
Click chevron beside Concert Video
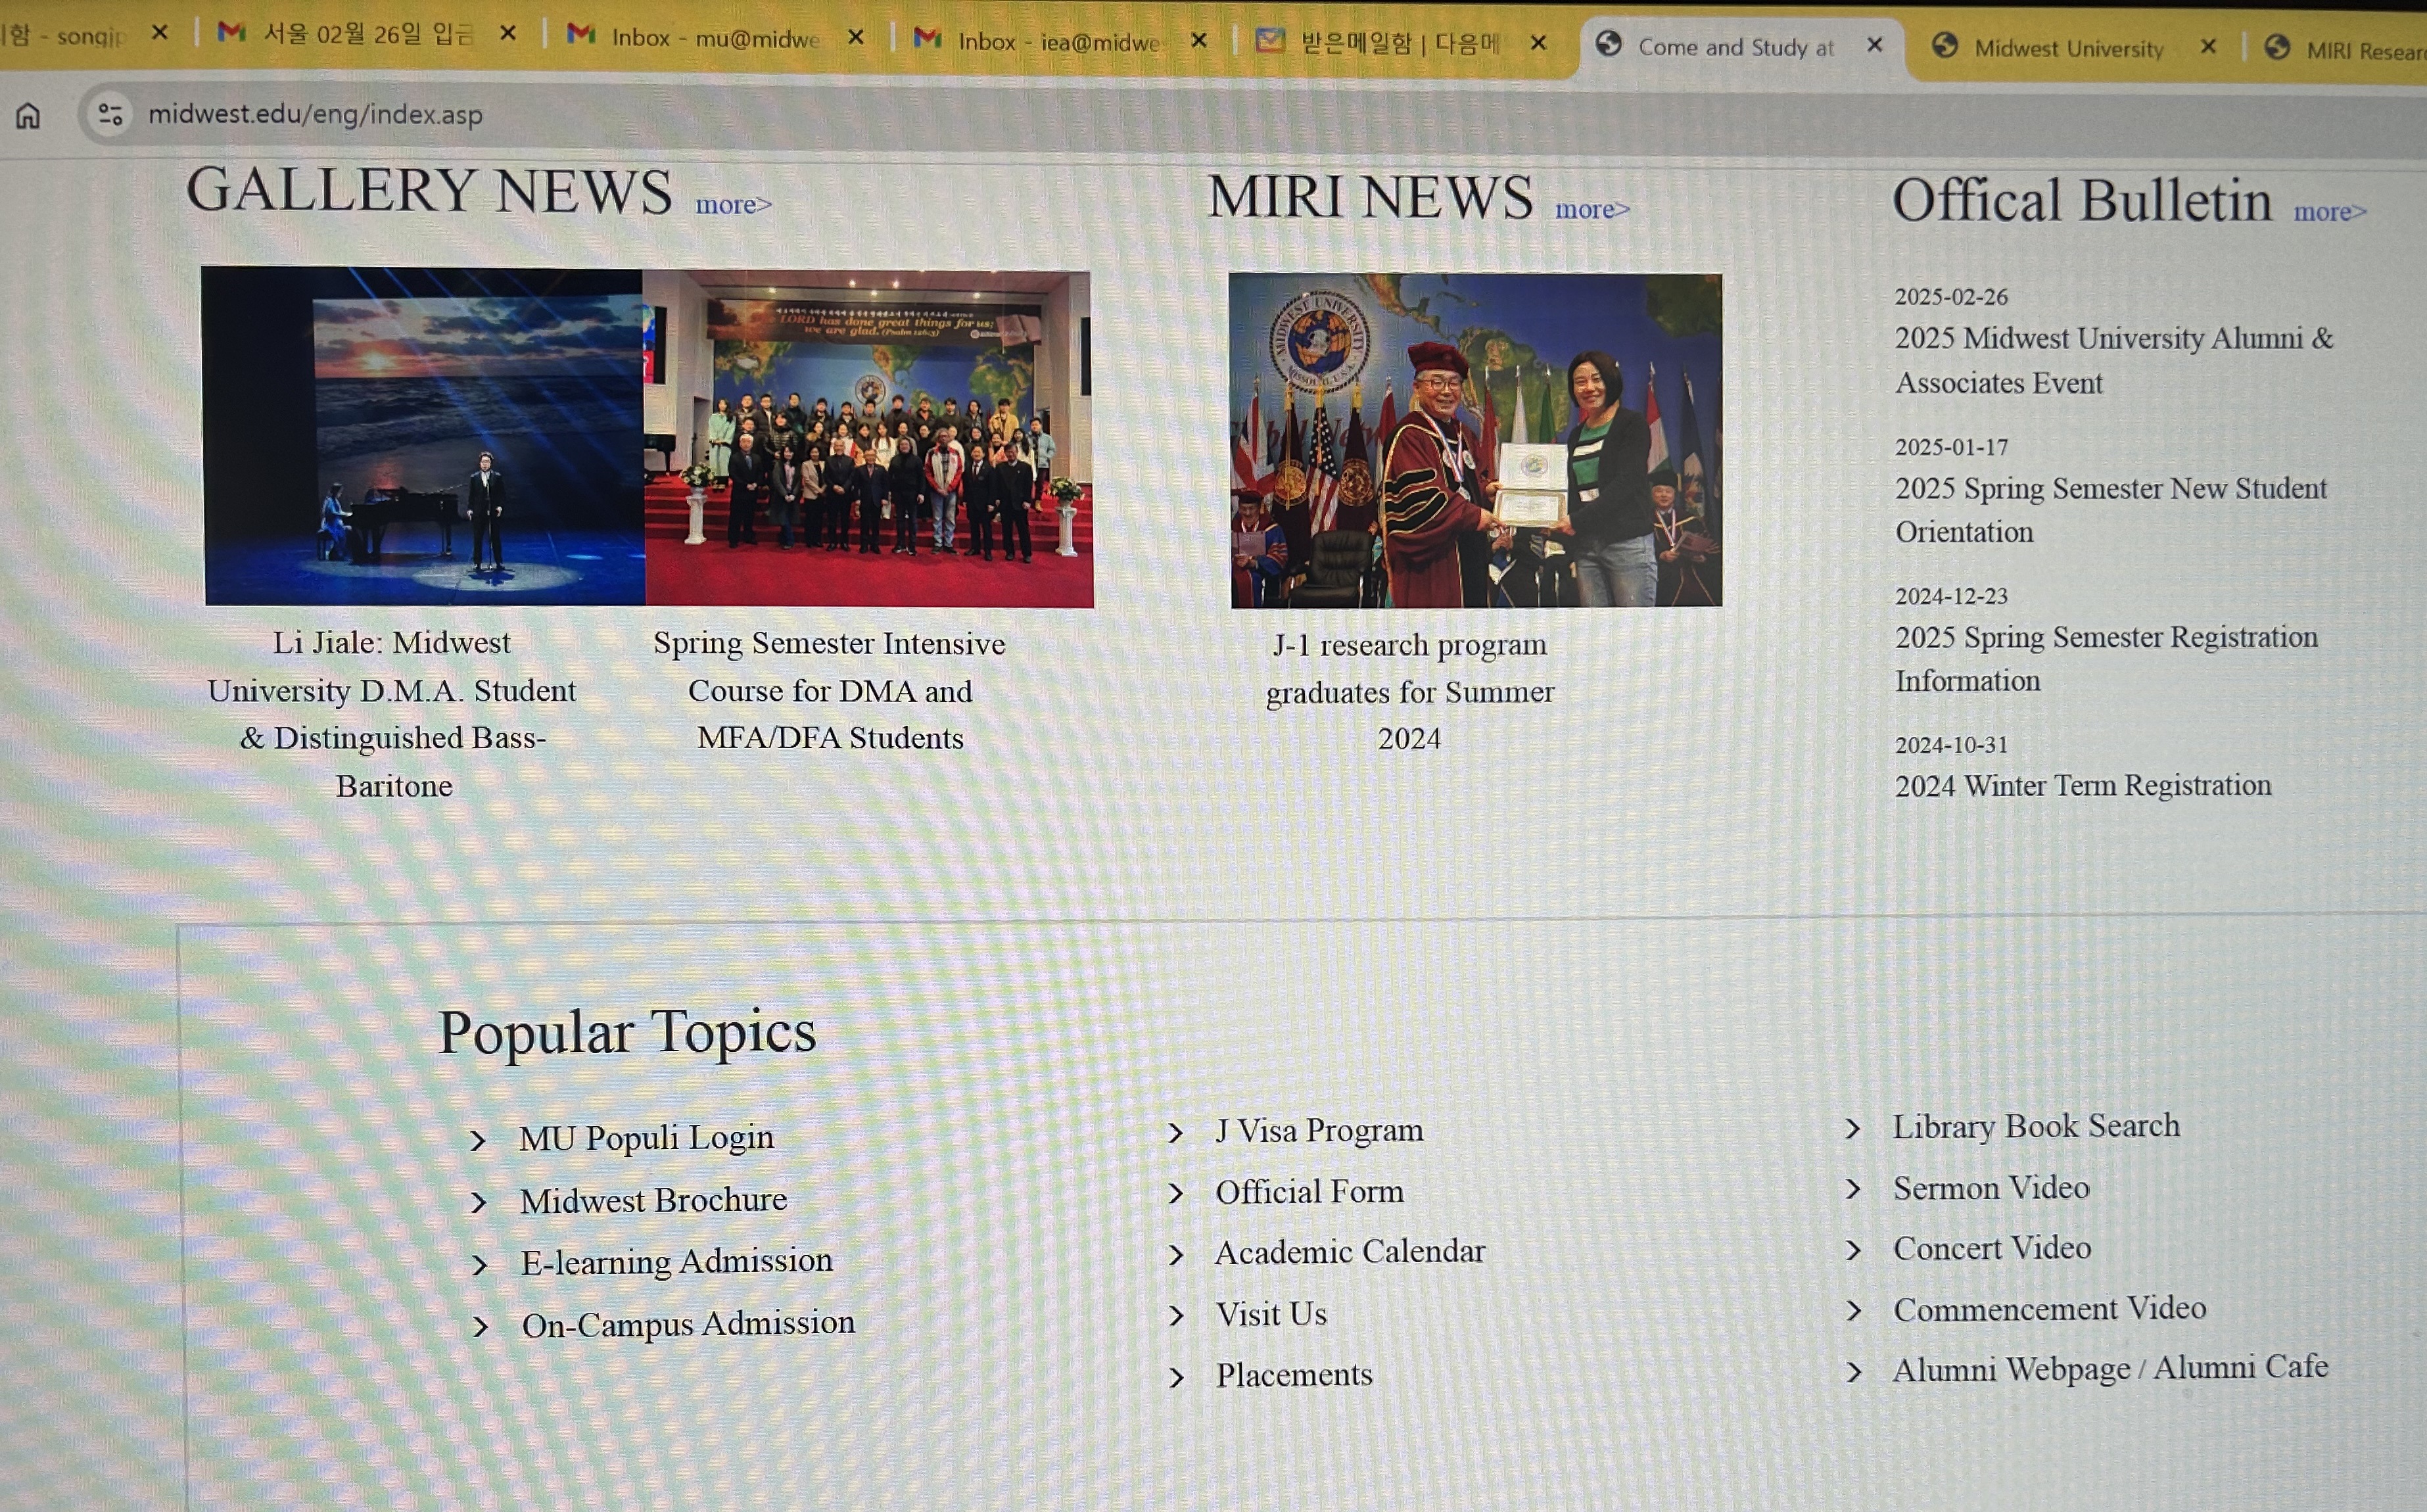pyautogui.click(x=1853, y=1250)
